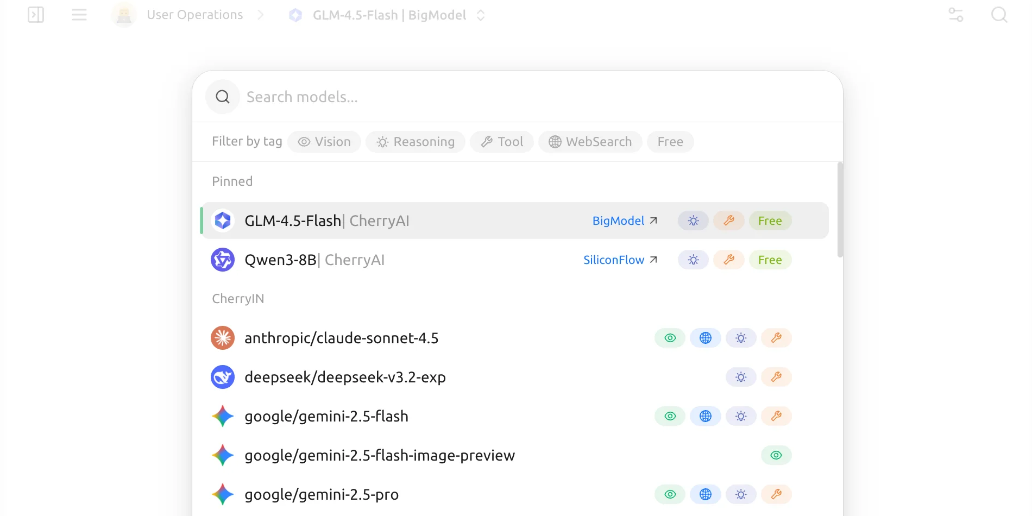Filter models by Vision tag
This screenshot has height=516, width=1032.
324,142
